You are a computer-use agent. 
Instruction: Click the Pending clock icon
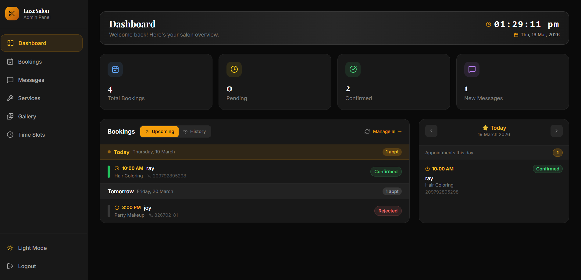click(234, 69)
